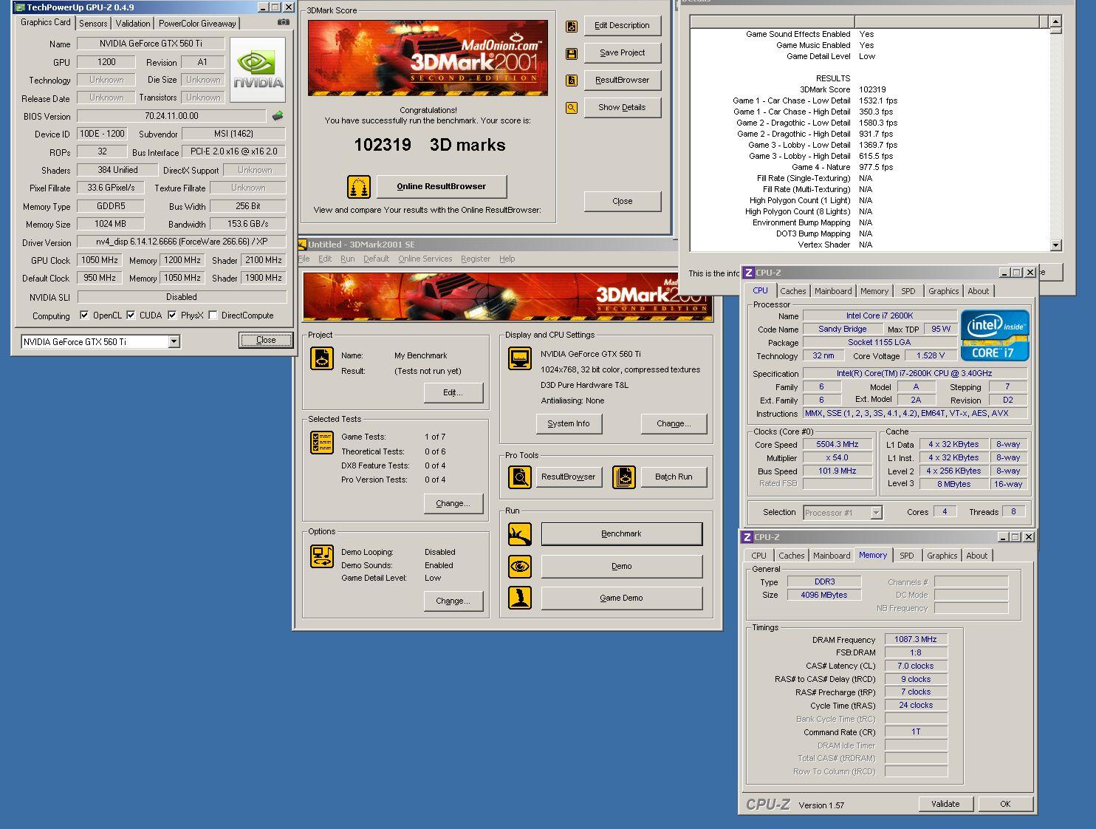Open the Help menu in 3DMark2001
1096x829 pixels.
[507, 259]
